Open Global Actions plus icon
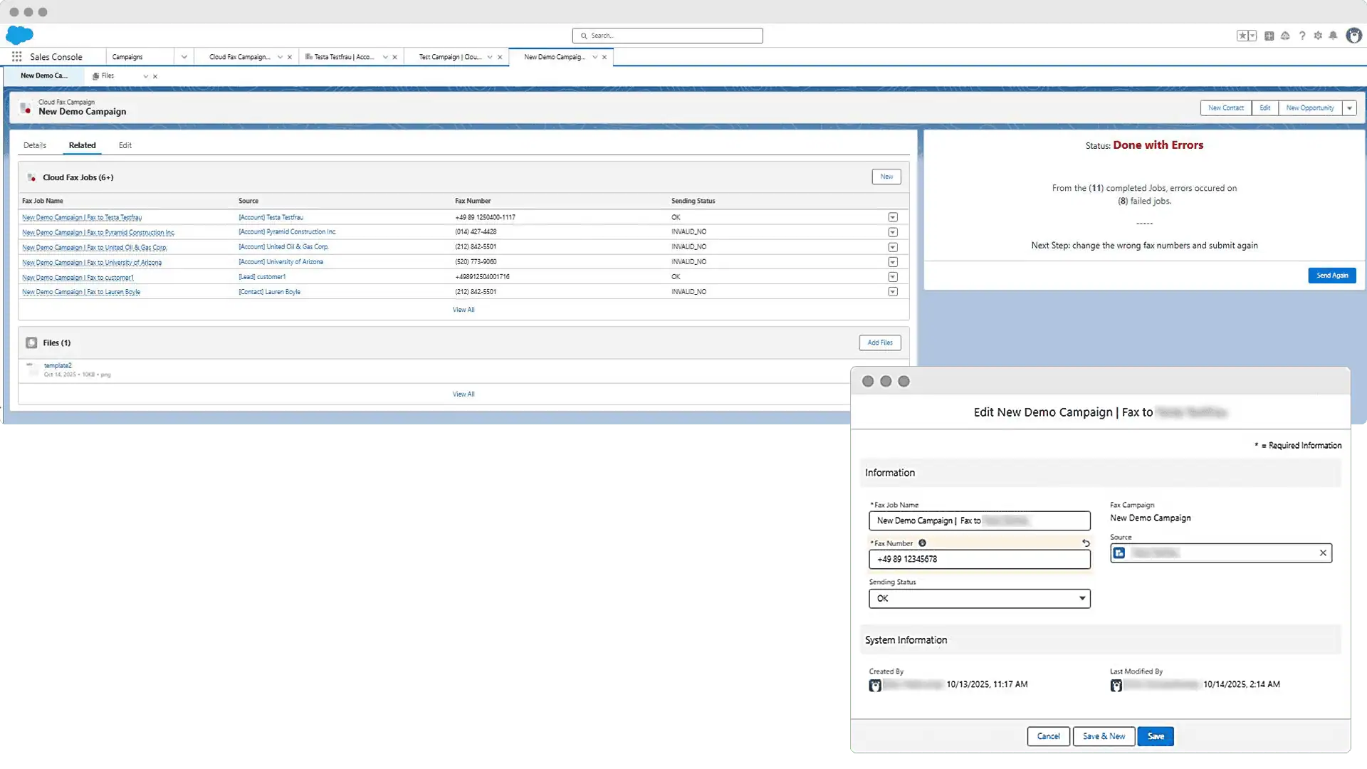The height and width of the screenshot is (769, 1367). pos(1269,36)
